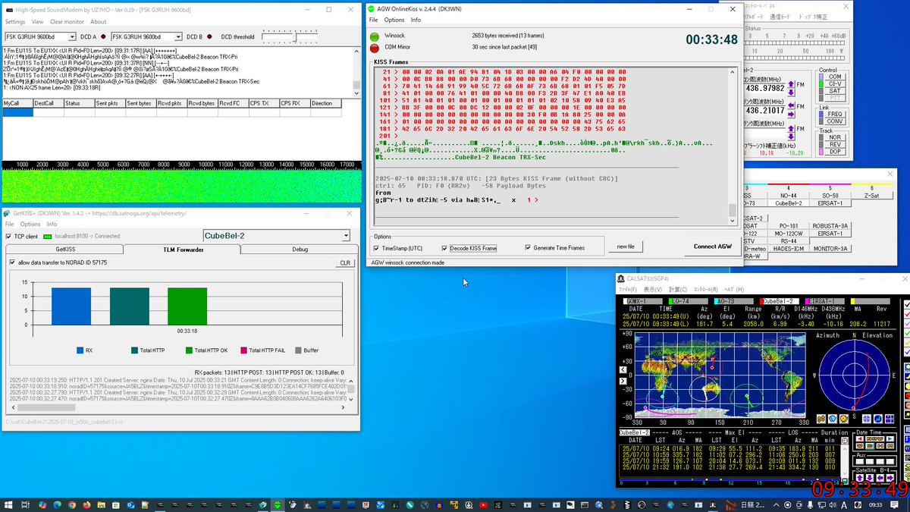Click left arrow beside 436.21017 frequency
The image size is (910, 512).
[791, 105]
